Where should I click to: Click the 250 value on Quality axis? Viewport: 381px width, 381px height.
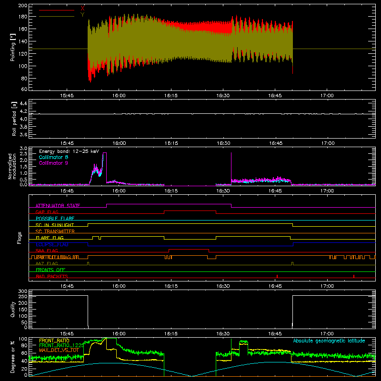pyautogui.click(x=23, y=296)
